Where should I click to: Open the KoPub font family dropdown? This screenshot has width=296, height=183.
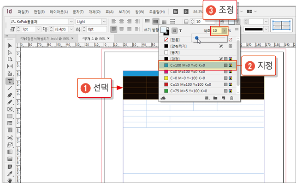click(71, 22)
